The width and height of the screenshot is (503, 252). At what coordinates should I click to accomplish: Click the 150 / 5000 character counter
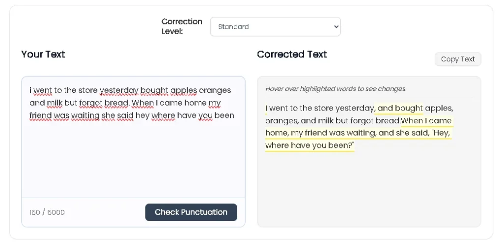(47, 213)
